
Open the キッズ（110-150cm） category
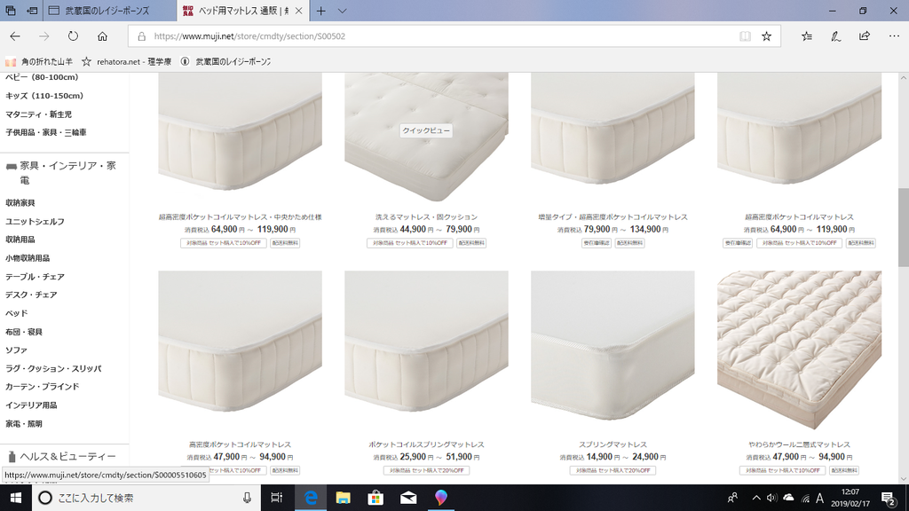tap(44, 96)
